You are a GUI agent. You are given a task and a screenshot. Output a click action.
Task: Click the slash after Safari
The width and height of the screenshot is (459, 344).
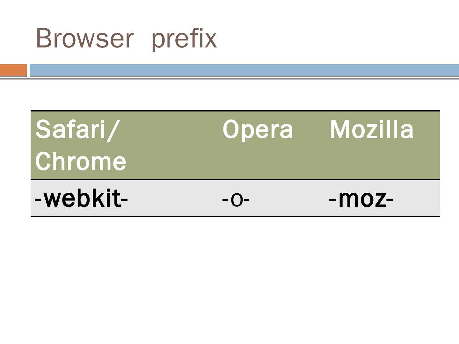click(x=113, y=130)
